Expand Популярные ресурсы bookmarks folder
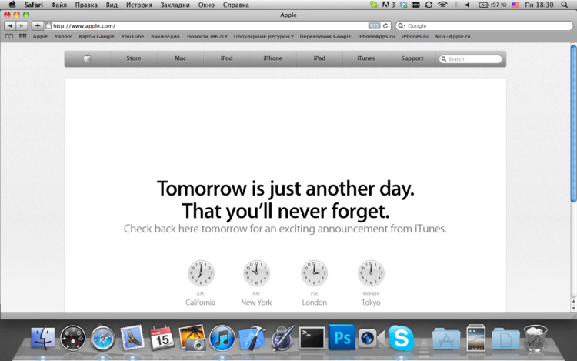The height and width of the screenshot is (361, 577). coord(263,36)
